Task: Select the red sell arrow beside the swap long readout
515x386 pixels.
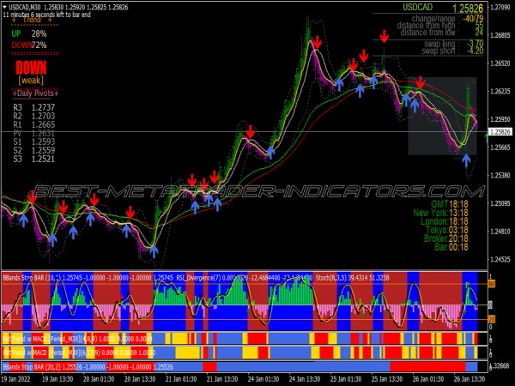Action: click(385, 36)
